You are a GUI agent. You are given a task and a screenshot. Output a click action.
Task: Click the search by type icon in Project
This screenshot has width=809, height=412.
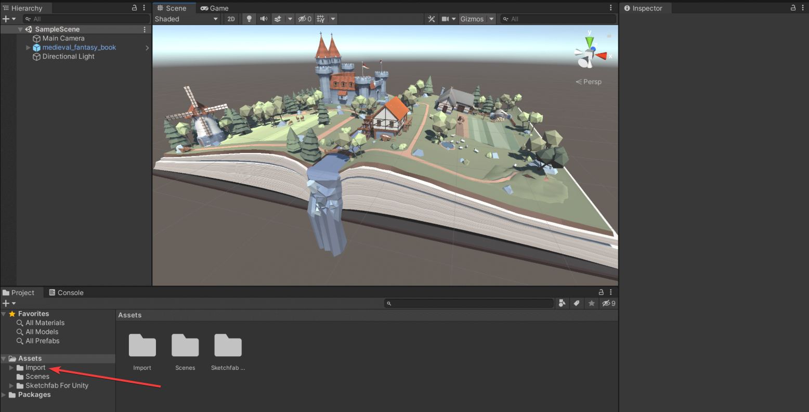(x=562, y=303)
